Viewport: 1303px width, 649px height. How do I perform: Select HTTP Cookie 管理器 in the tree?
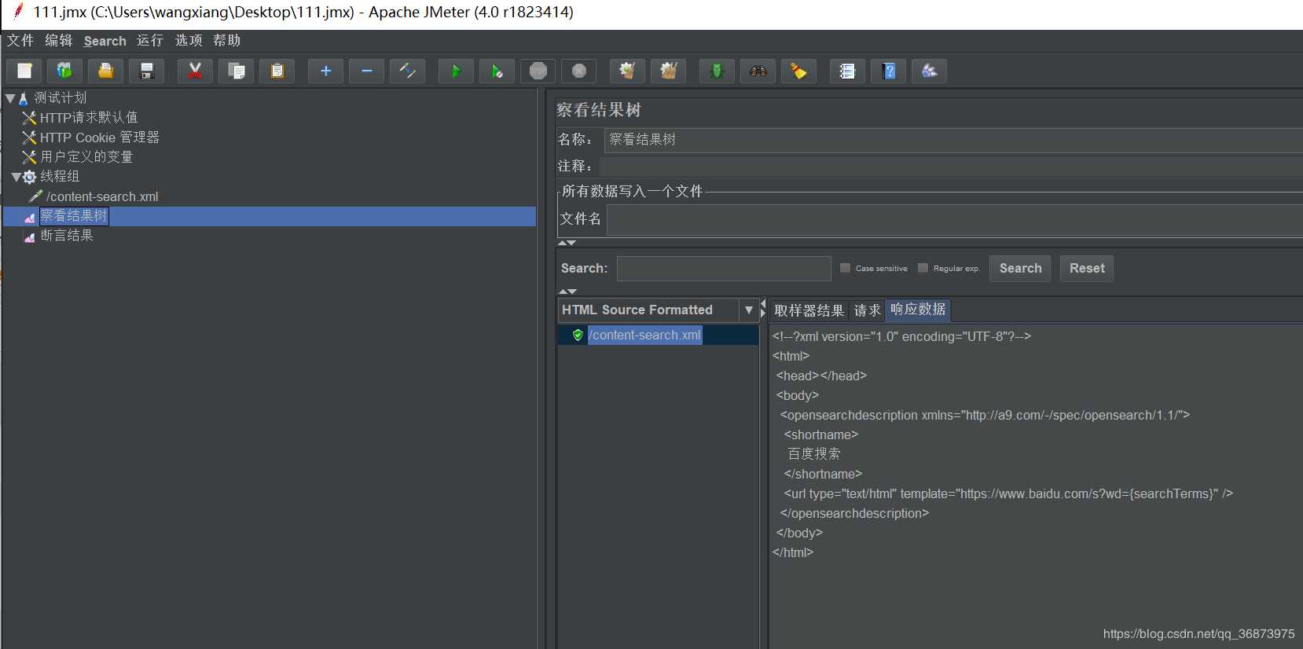[x=100, y=137]
